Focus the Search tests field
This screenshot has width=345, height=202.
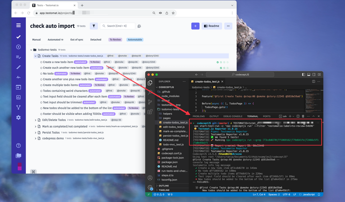(118, 26)
